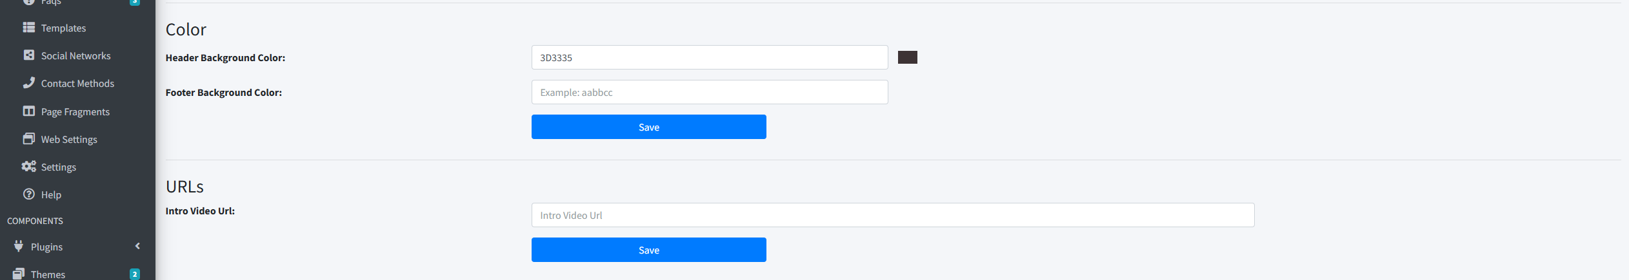The image size is (1629, 280).
Task: Click the Web Settings window icon
Action: click(29, 139)
